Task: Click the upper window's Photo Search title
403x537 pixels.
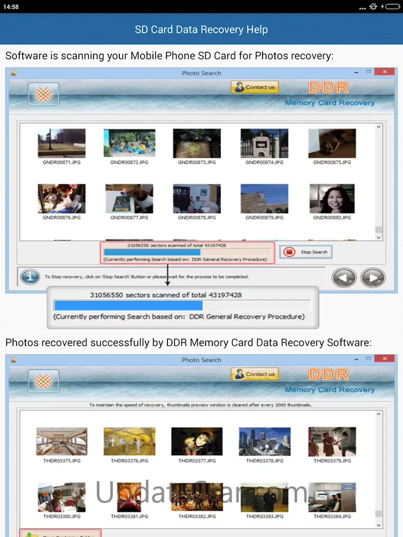Action: (x=202, y=73)
